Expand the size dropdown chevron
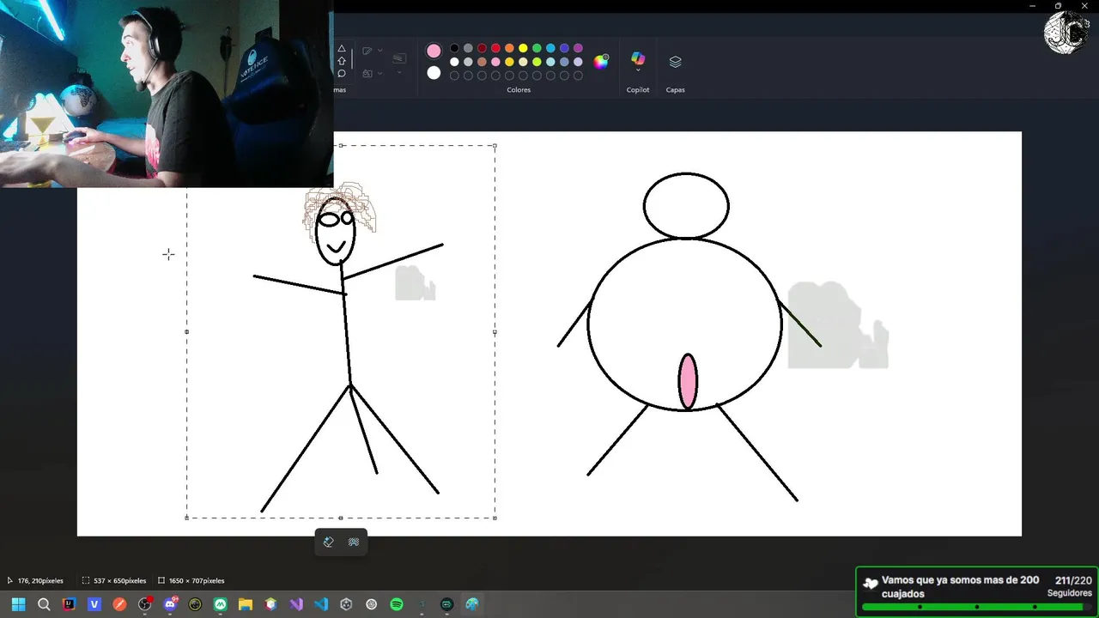 399,72
